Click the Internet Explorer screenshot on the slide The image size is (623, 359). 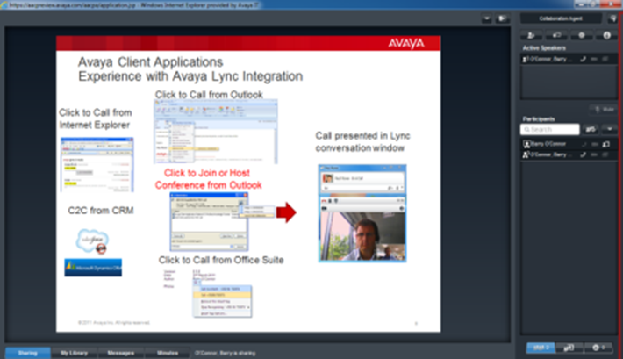97,165
